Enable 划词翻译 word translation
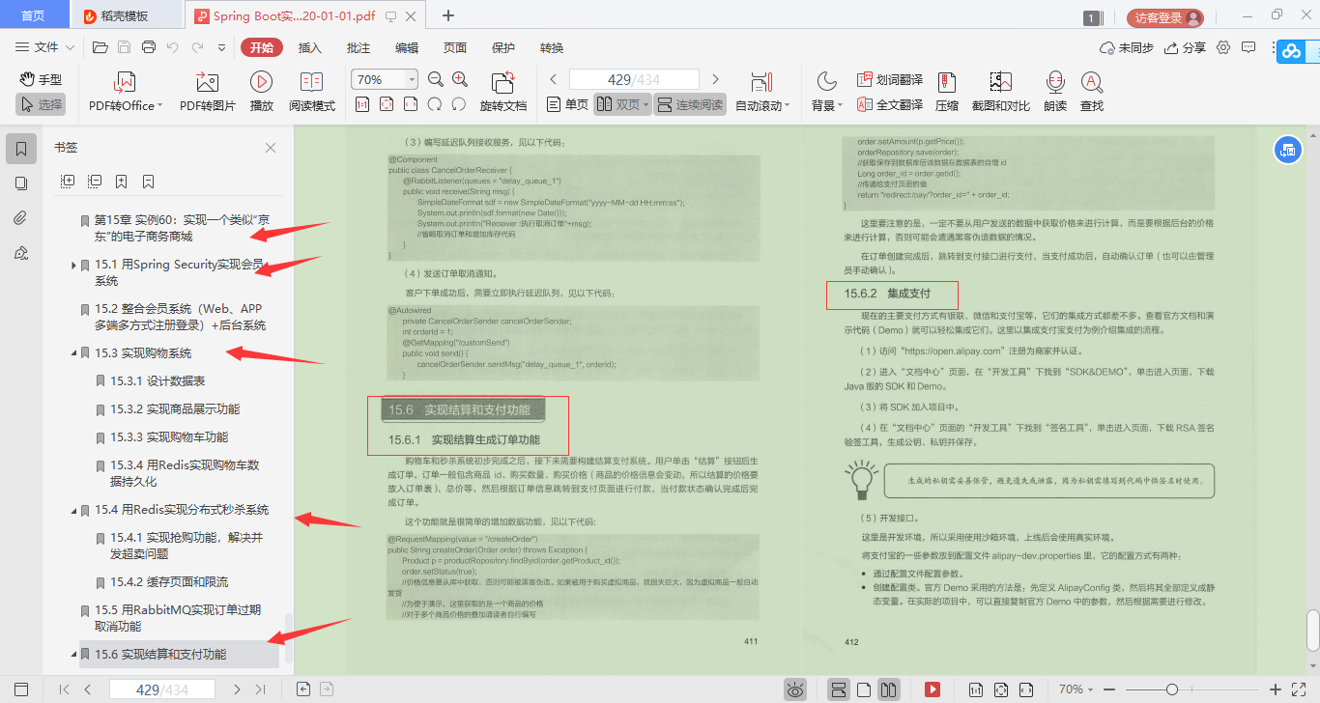This screenshot has width=1320, height=703. 890,79
